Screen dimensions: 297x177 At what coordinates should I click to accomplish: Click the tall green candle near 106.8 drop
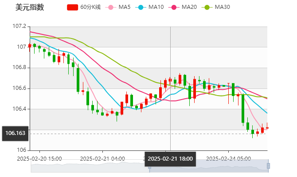(x=78, y=80)
